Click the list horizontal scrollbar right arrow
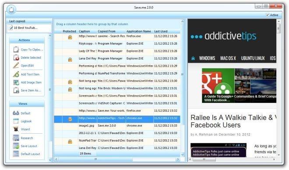This screenshot has width=289, height=170. click(178, 159)
